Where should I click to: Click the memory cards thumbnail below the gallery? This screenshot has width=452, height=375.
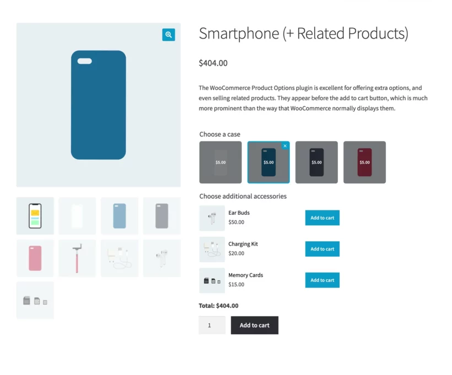pos(35,300)
